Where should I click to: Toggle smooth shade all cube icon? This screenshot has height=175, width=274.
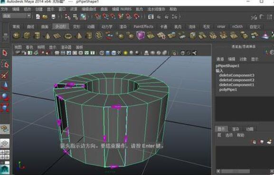pos(108,53)
